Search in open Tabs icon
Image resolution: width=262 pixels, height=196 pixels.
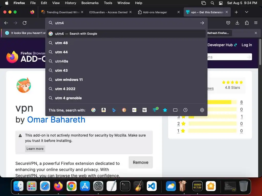(x=175, y=110)
